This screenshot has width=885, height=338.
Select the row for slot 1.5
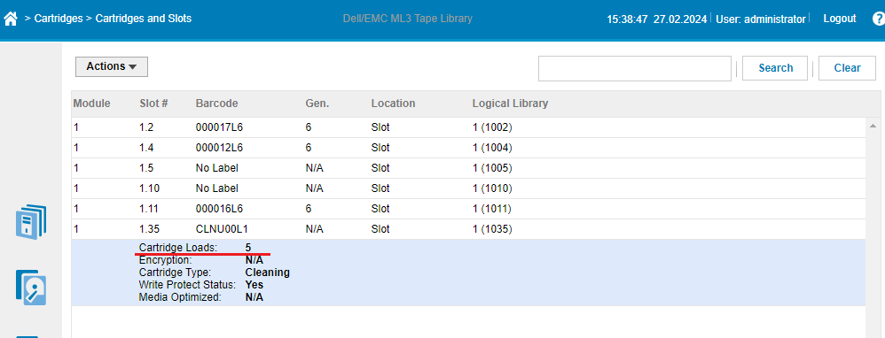(468, 168)
